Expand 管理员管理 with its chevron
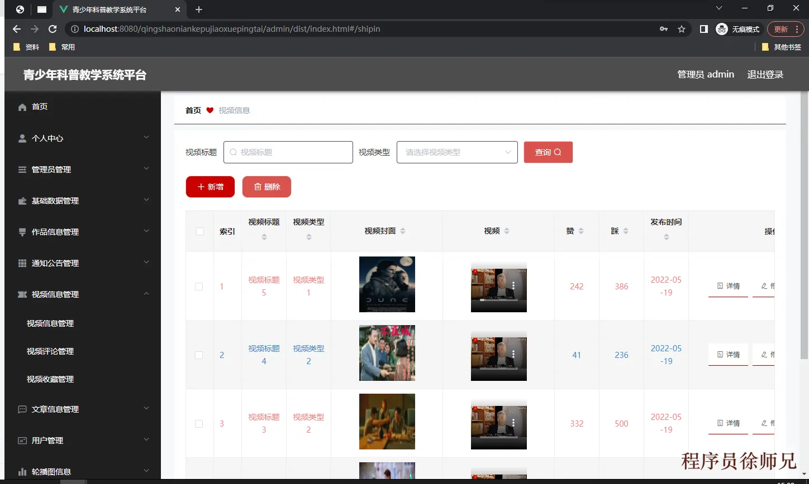The width and height of the screenshot is (809, 484). click(x=146, y=168)
